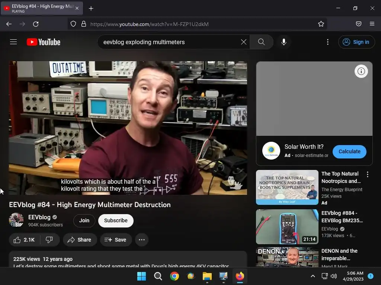Viewport: 381px width, 285px height.
Task: Open The Top Natural Nootropics title
Action: (x=341, y=177)
